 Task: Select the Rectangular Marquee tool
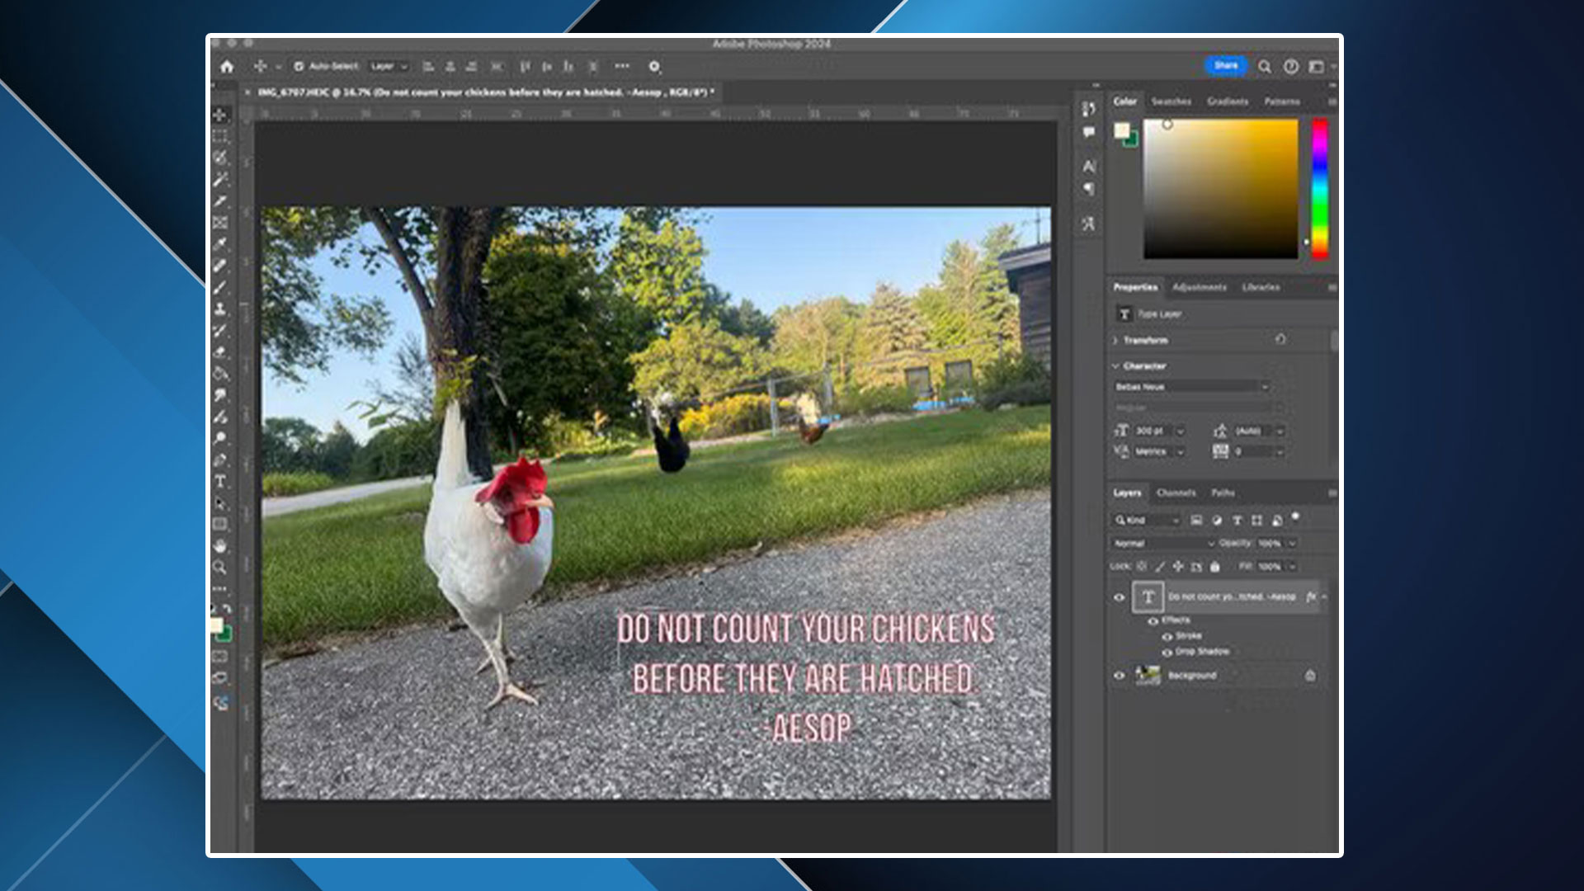219,136
